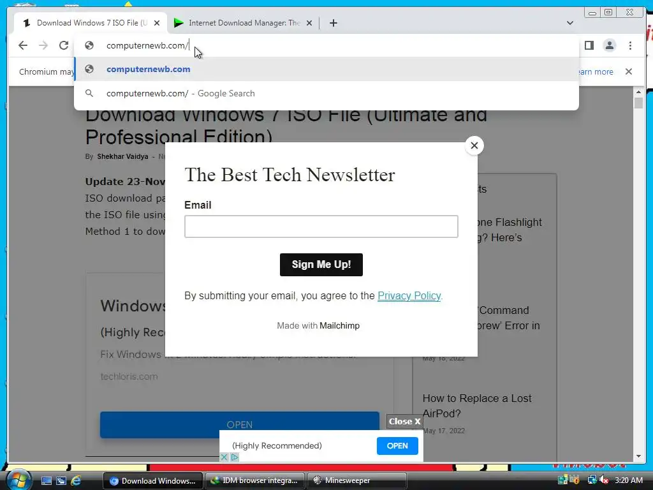
Task: Click the Mailchimp text in popup footer
Action: coord(339,325)
